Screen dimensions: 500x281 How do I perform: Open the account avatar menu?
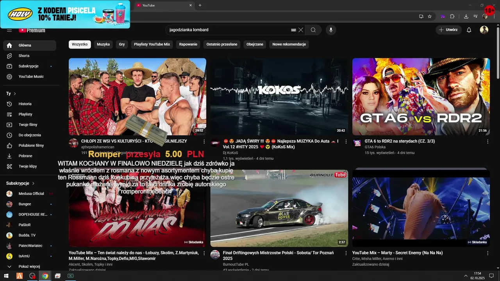[x=484, y=30]
